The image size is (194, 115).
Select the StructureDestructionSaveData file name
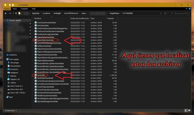49,92
